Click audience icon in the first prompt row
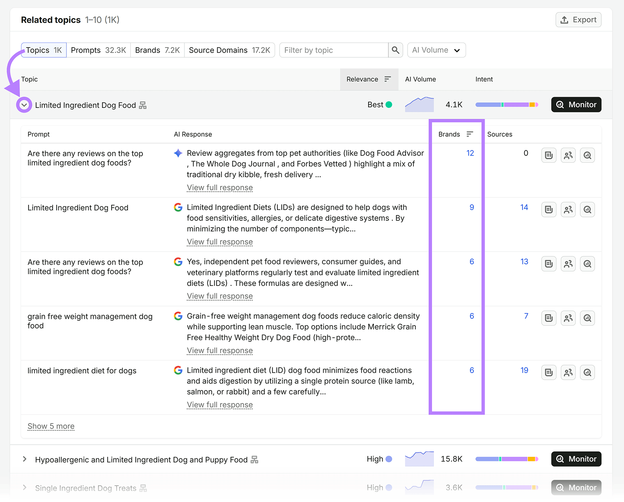This screenshot has width=624, height=502. [568, 155]
